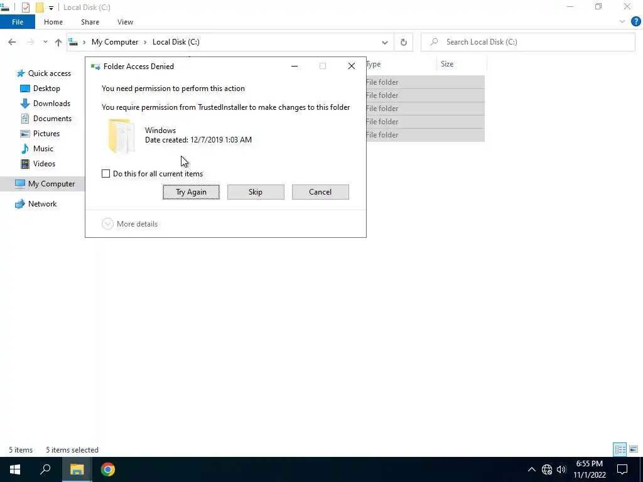This screenshot has width=643, height=482.
Task: Open network status tray icon
Action: (547, 469)
